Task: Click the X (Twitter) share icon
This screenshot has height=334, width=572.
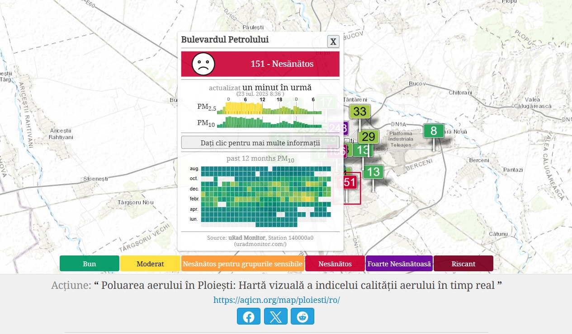Action: coord(275,316)
